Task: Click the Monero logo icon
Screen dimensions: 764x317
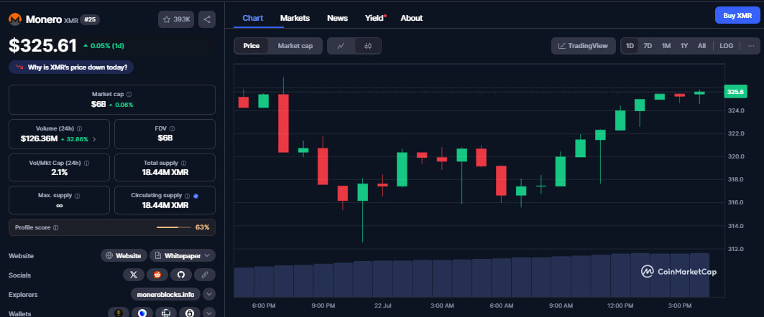Action: coord(15,19)
